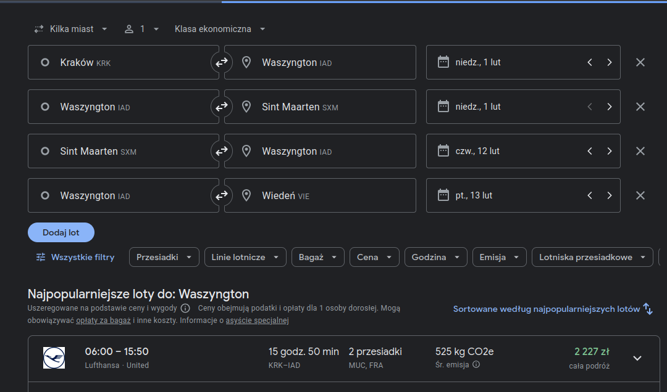Show info about price and convenience ranking
This screenshot has height=392, width=667.
pyautogui.click(x=185, y=308)
